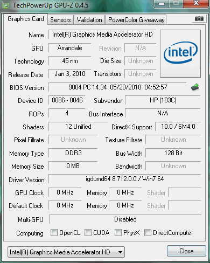210x263 pixels.
Task: Click the Default Clock row Memory 0 MHz field
Action: 125,205
